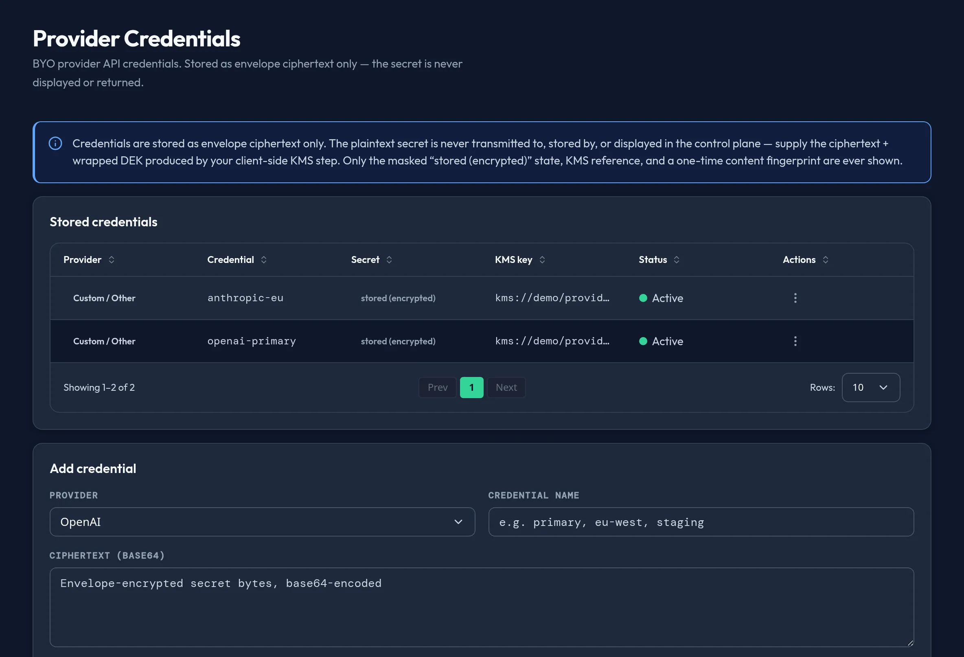
Task: Click the Credential column header label
Action: [231, 260]
